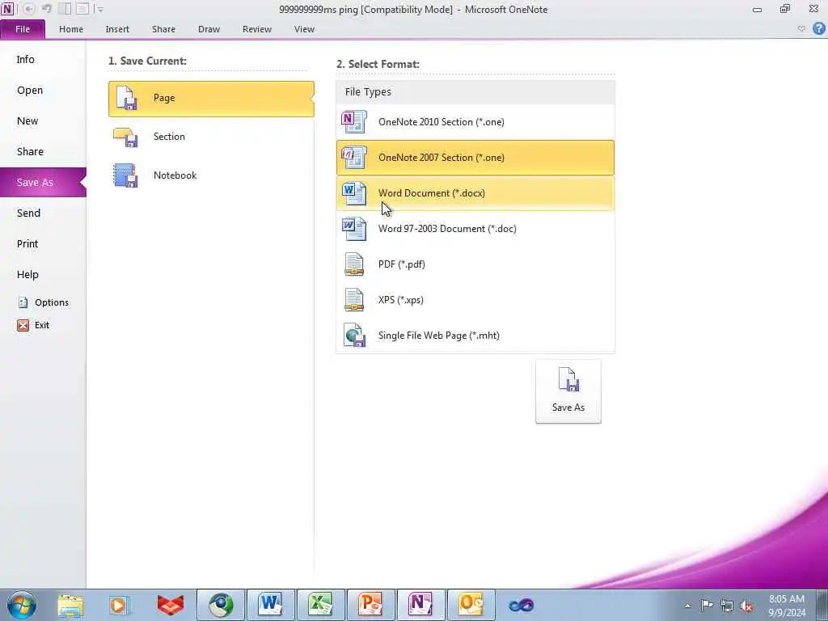Viewport: 828px width, 621px height.
Task: Click the Action Center flag tray icon
Action: 707,605
